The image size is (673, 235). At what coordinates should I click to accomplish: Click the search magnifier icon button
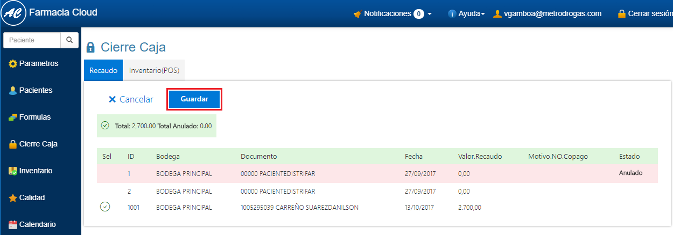coord(69,40)
